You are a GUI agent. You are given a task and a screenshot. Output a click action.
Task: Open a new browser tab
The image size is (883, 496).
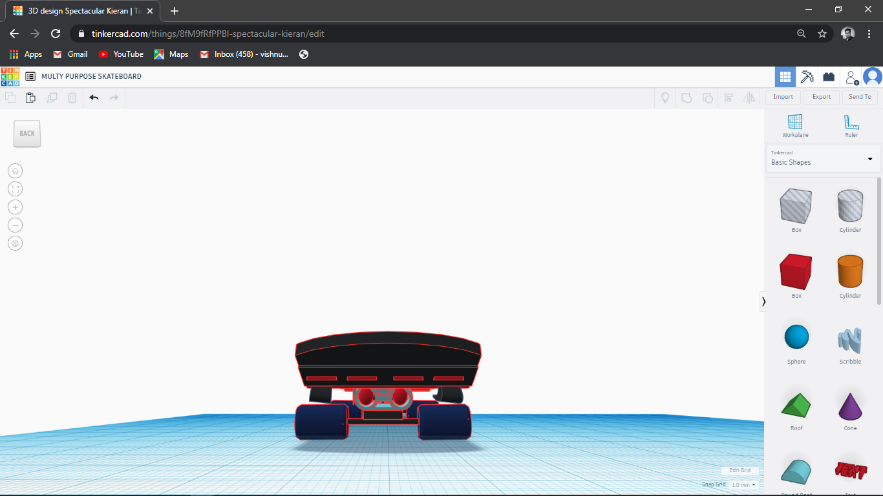[x=175, y=11]
